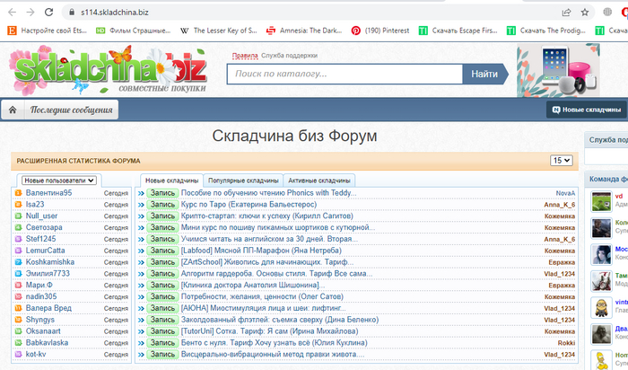Click the browser back arrow
628x370 pixels.
coord(11,12)
